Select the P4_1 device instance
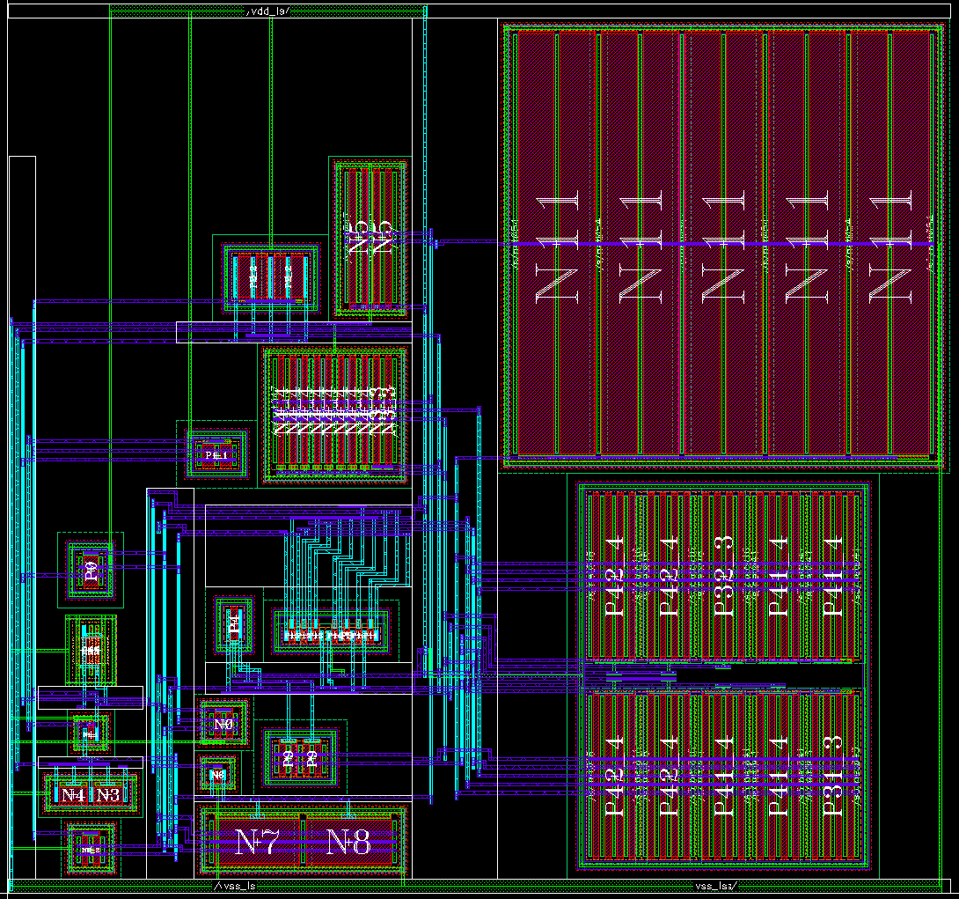 [x=216, y=454]
